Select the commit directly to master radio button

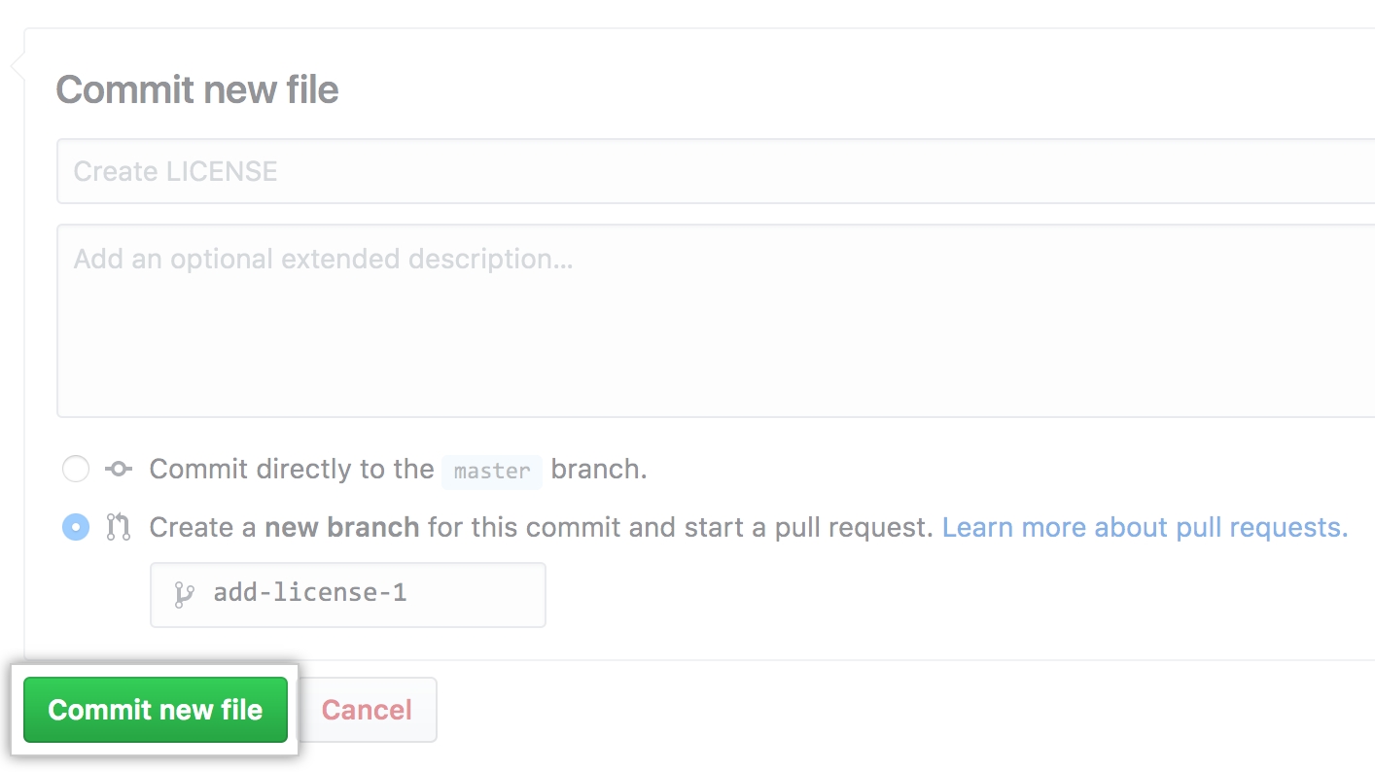tap(76, 470)
